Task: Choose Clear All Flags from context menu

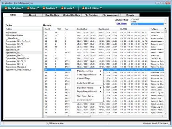Action: point(83,78)
